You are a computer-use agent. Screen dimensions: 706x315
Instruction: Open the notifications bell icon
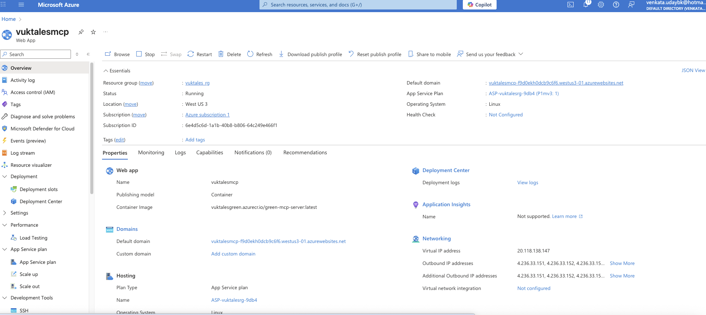pos(586,5)
